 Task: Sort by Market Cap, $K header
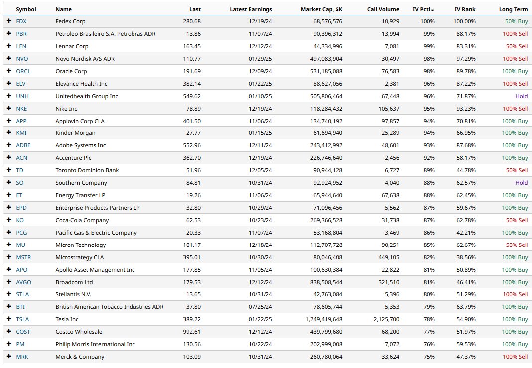pos(321,9)
